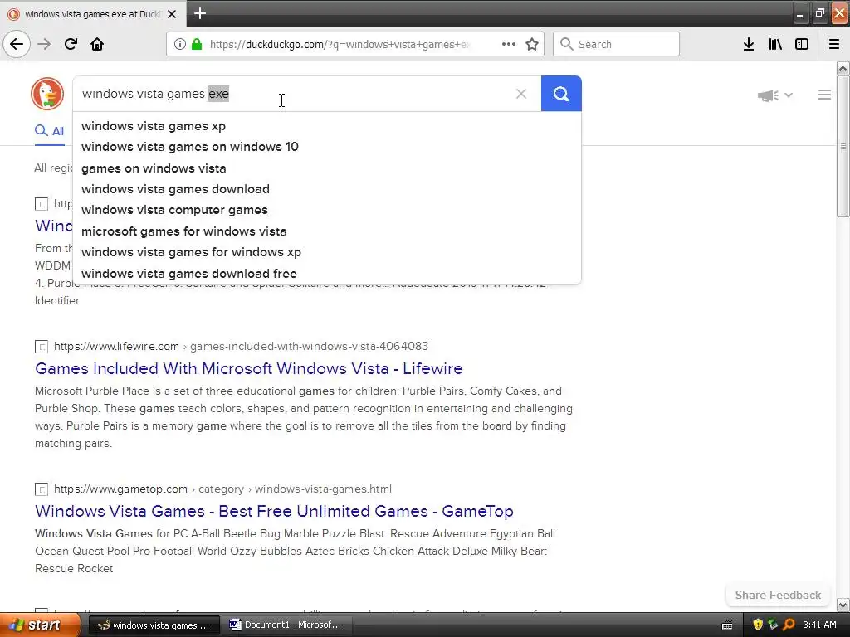This screenshot has width=850, height=637.
Task: Open Windows Vista Games - GameTop result link
Action: click(274, 511)
